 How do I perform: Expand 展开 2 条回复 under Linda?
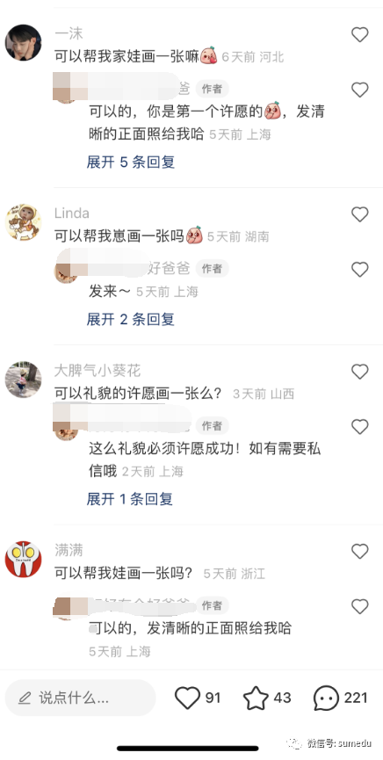[x=131, y=320]
